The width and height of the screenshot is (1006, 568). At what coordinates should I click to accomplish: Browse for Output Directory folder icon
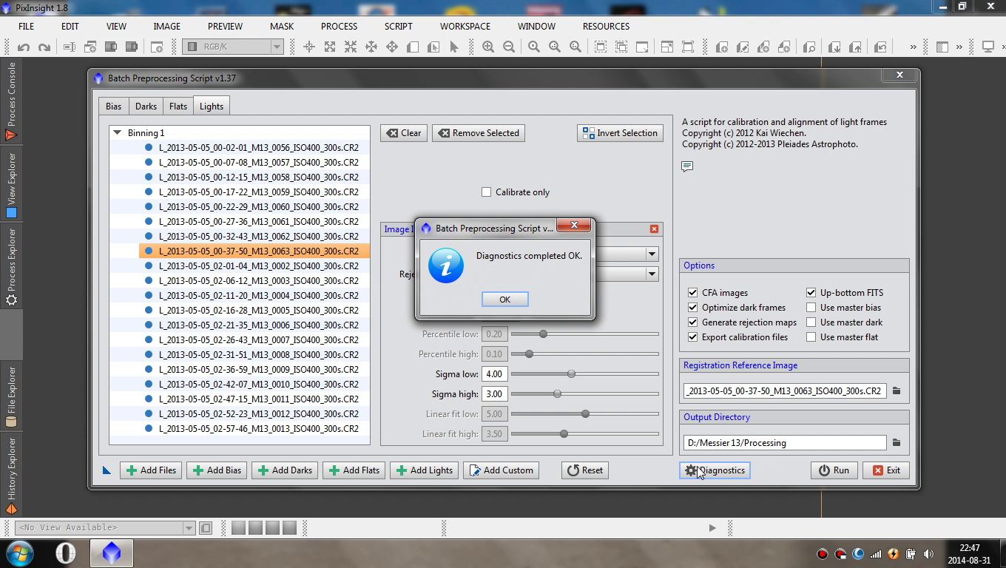click(896, 442)
